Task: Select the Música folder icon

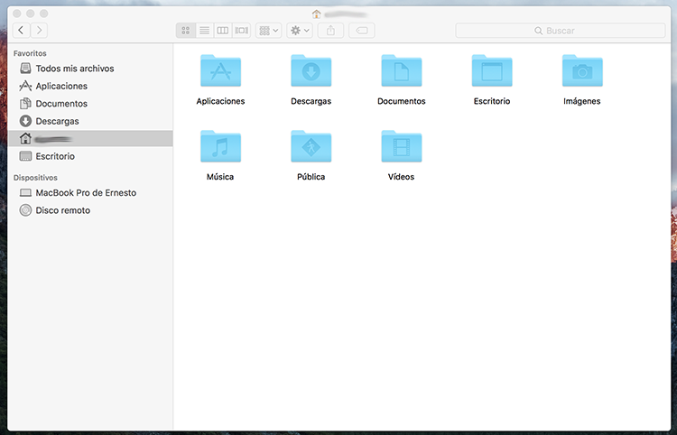Action: [220, 147]
